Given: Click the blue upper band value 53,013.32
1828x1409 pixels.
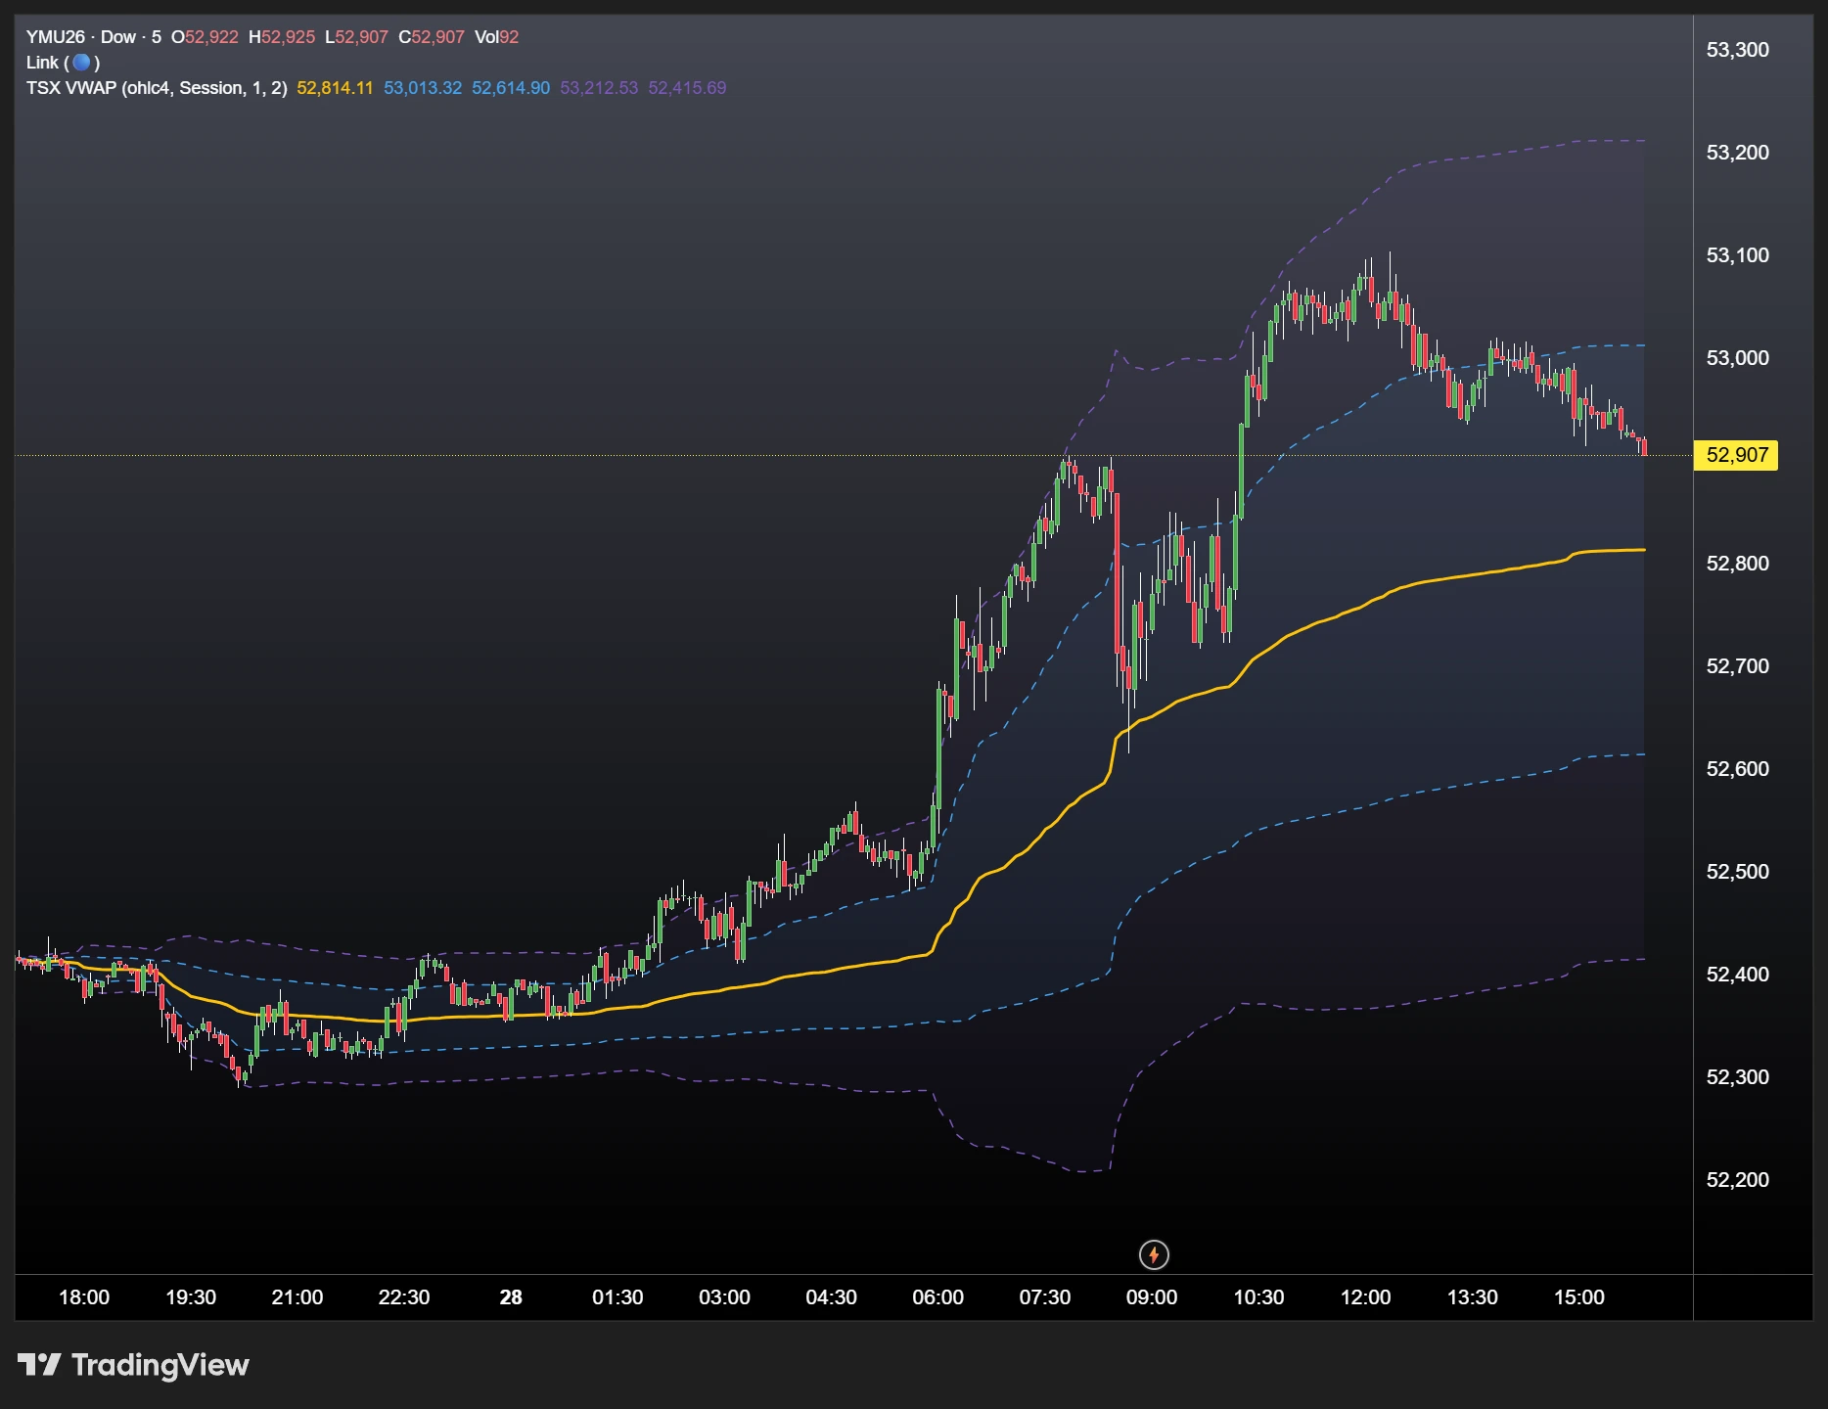Looking at the screenshot, I should [x=423, y=88].
